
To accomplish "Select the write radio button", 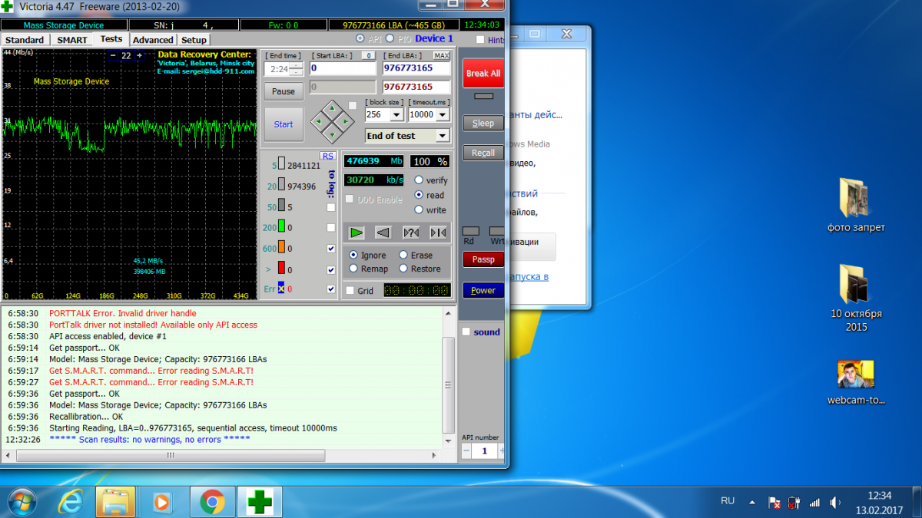I will [419, 210].
